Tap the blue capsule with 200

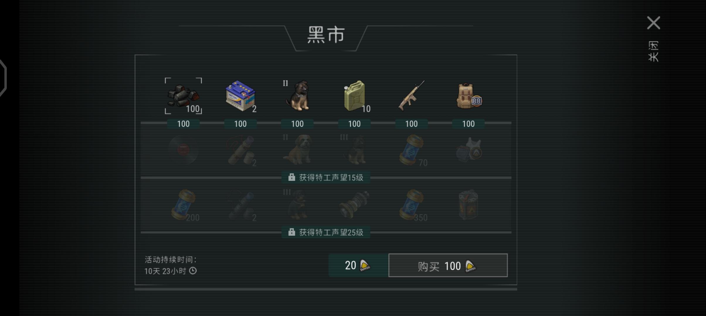(x=184, y=205)
